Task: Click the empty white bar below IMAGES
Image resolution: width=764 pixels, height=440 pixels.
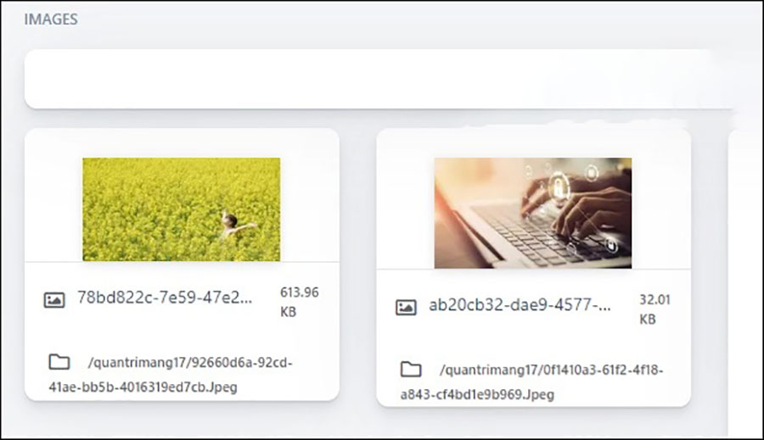Action: click(379, 79)
